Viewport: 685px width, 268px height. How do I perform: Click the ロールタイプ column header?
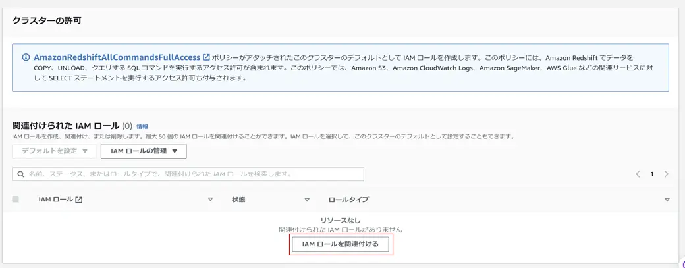click(x=348, y=200)
